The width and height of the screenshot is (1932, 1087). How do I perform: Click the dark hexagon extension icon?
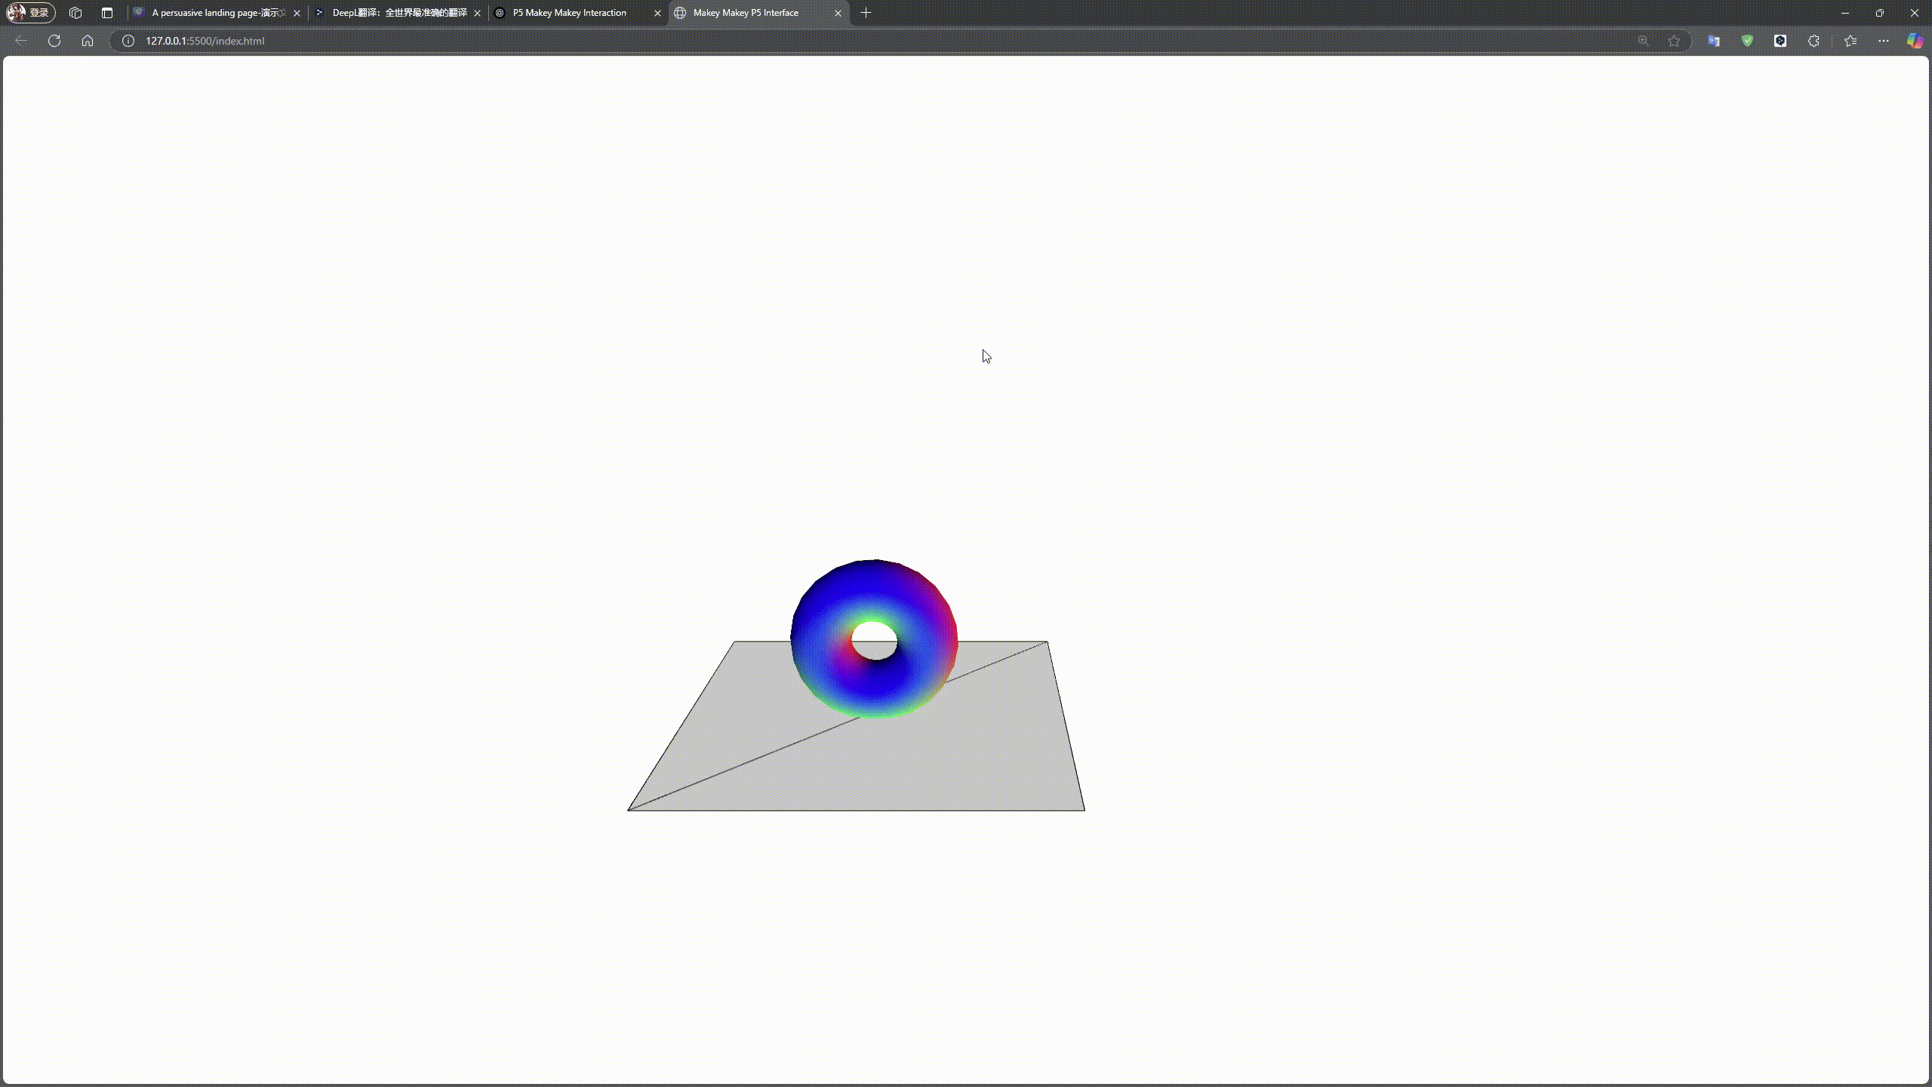click(1780, 41)
